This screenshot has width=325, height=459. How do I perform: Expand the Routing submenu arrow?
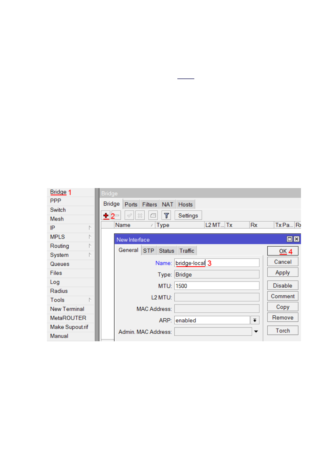90,246
